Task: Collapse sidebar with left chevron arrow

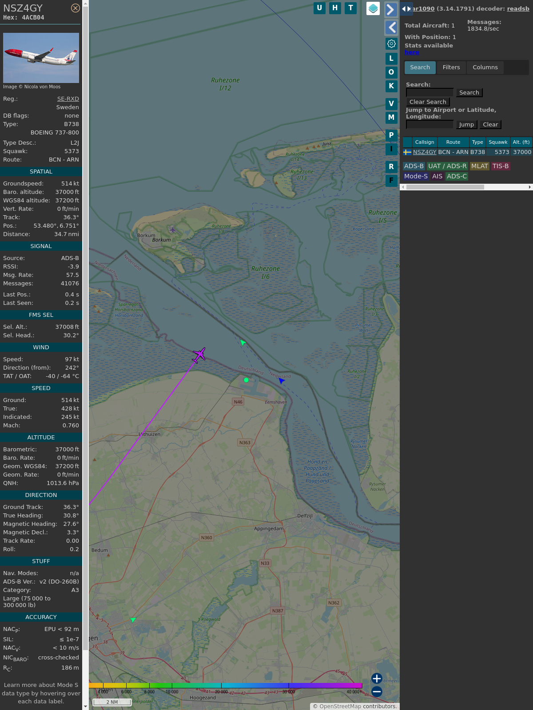Action: click(x=391, y=28)
